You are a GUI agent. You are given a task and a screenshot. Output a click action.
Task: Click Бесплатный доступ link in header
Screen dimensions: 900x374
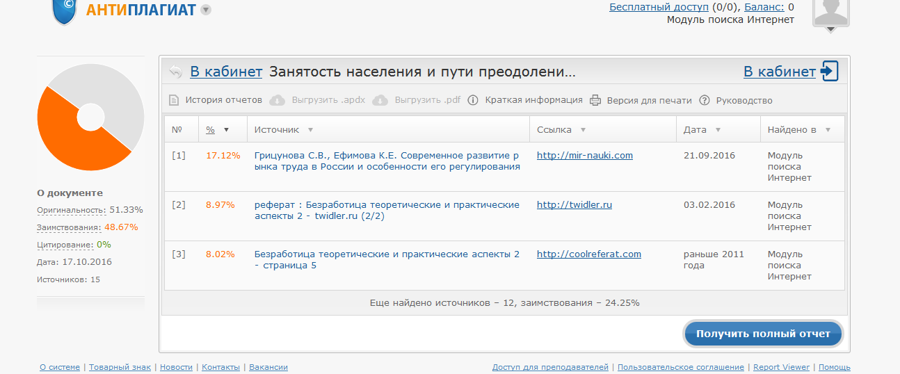tap(659, 7)
